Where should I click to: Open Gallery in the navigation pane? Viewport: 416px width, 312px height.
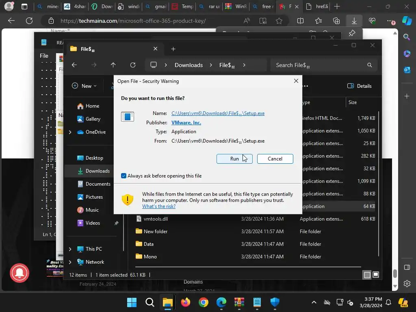point(89,119)
